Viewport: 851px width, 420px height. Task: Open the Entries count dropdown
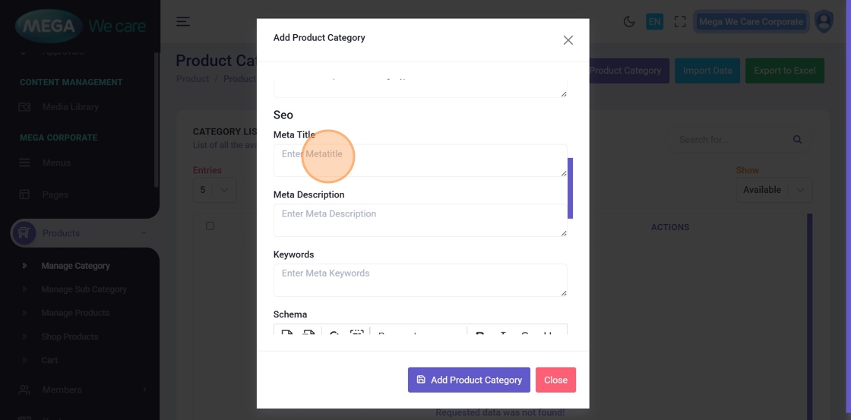(x=214, y=190)
